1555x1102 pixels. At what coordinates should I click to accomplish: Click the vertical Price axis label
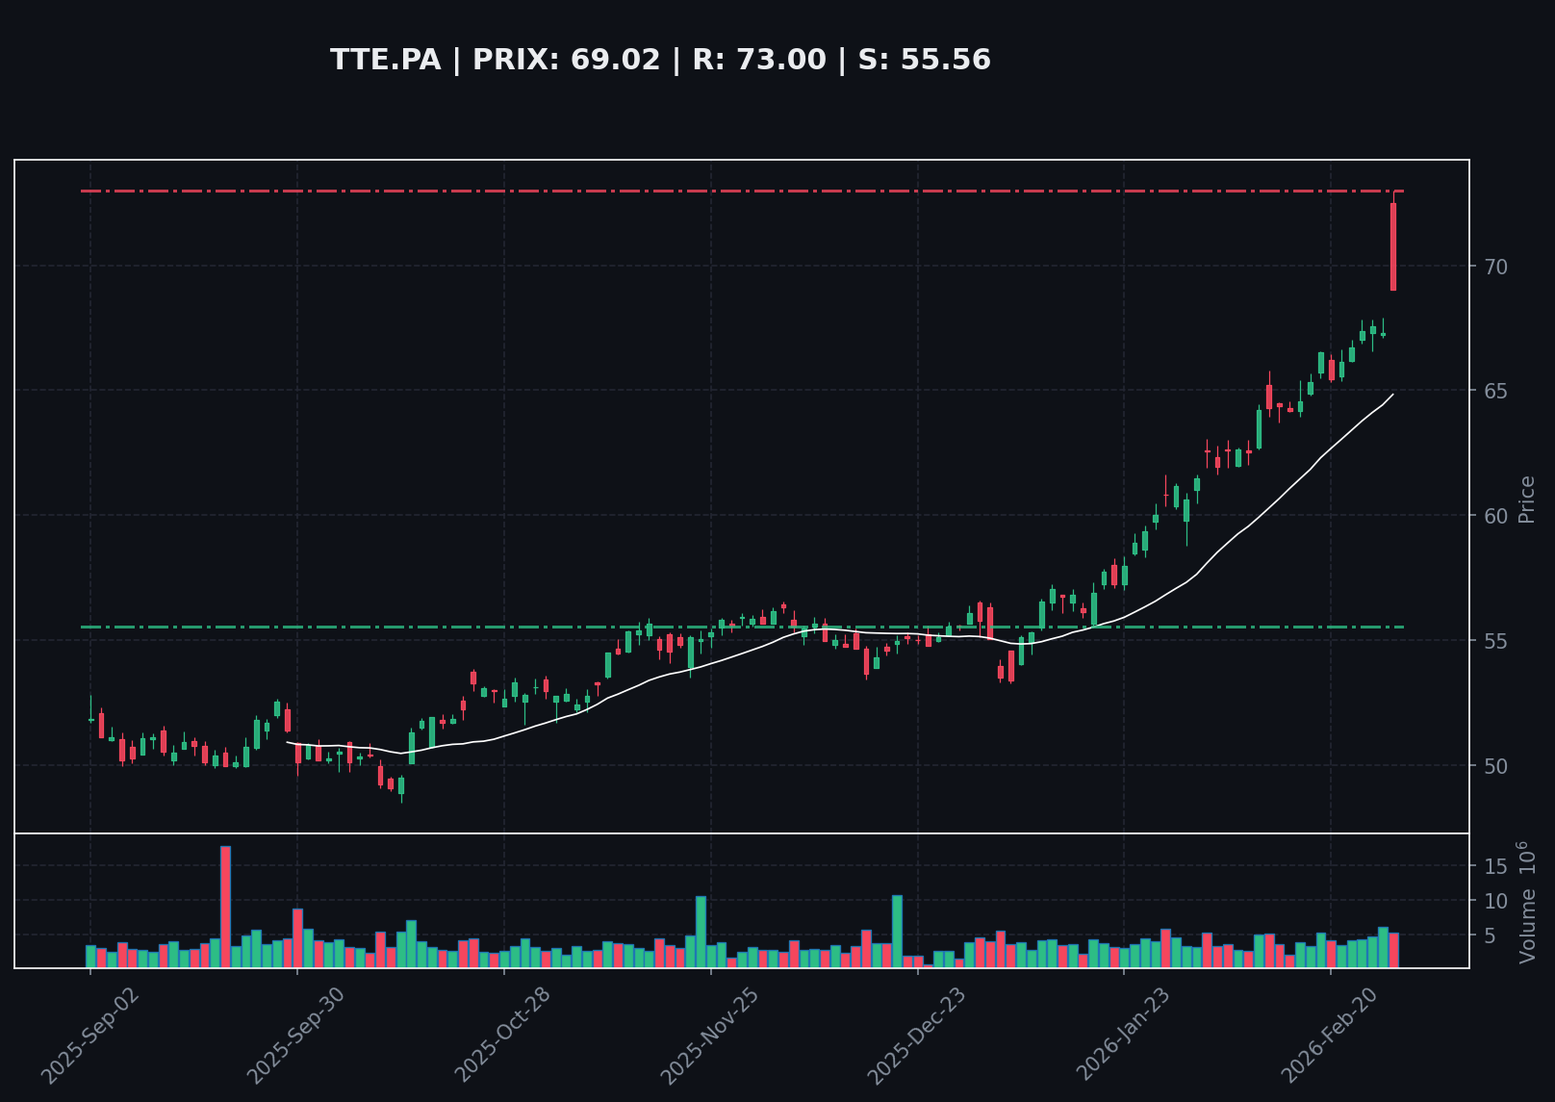coord(1526,500)
